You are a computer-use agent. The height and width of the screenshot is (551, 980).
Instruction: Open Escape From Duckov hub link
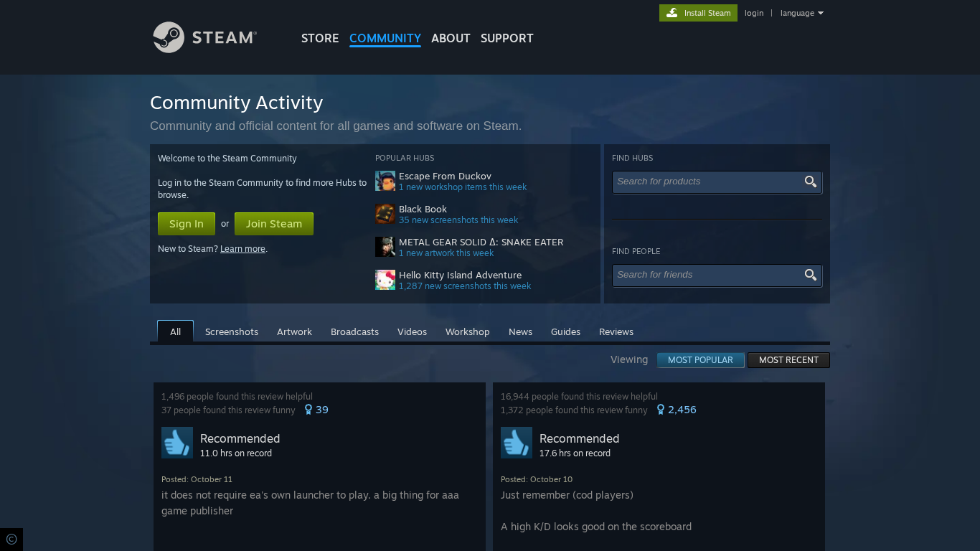pos(445,176)
